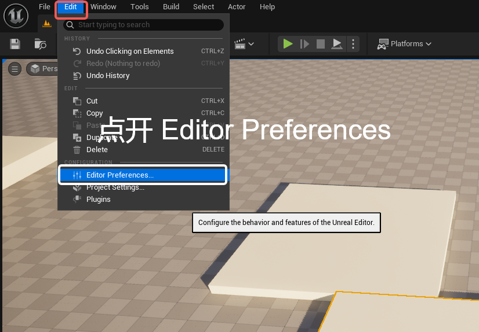Image resolution: width=479 pixels, height=332 pixels.
Task: Choose Undo Clicking on Elements
Action: pyautogui.click(x=144, y=51)
